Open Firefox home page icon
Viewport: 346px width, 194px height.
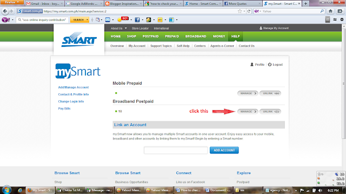pyautogui.click(x=330, y=11)
